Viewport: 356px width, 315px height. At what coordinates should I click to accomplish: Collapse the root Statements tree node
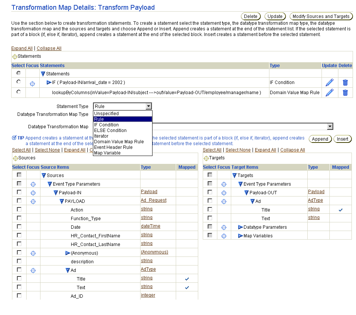(x=43, y=74)
